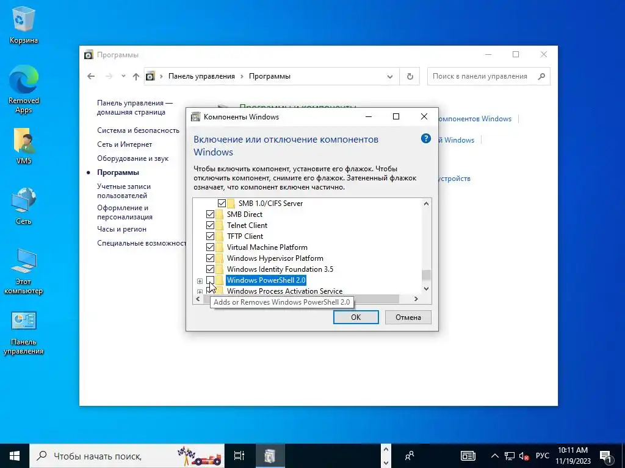Uncheck the Telnet Client checkbox
This screenshot has width=625, height=468.
(210, 225)
